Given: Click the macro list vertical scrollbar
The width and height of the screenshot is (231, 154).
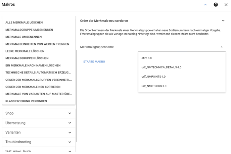Looking at the screenshot, I should click(77, 96).
